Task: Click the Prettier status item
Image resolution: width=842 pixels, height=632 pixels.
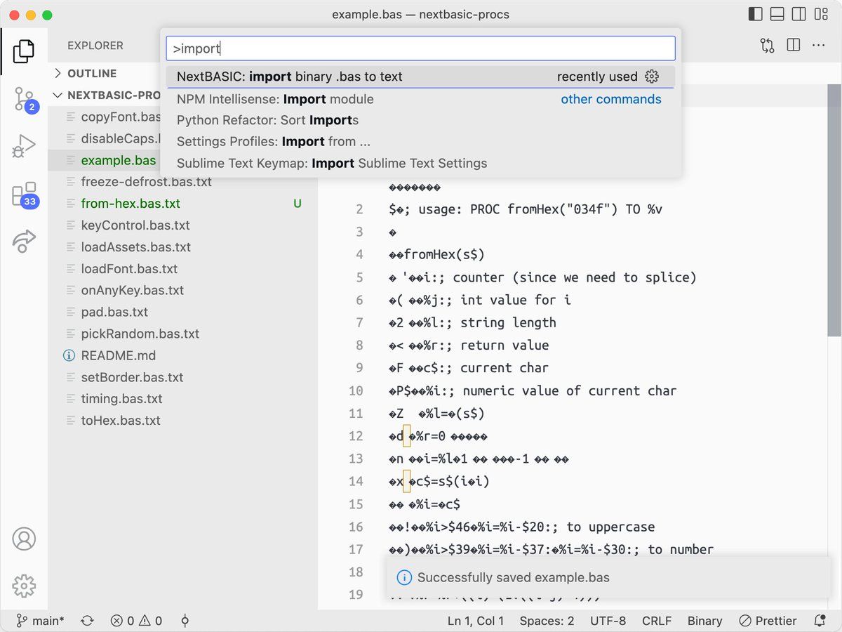Action: click(768, 621)
